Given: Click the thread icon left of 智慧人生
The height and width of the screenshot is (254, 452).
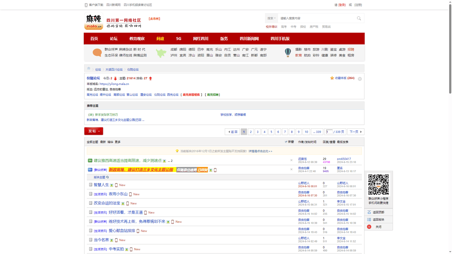Looking at the screenshot, I should (90, 185).
